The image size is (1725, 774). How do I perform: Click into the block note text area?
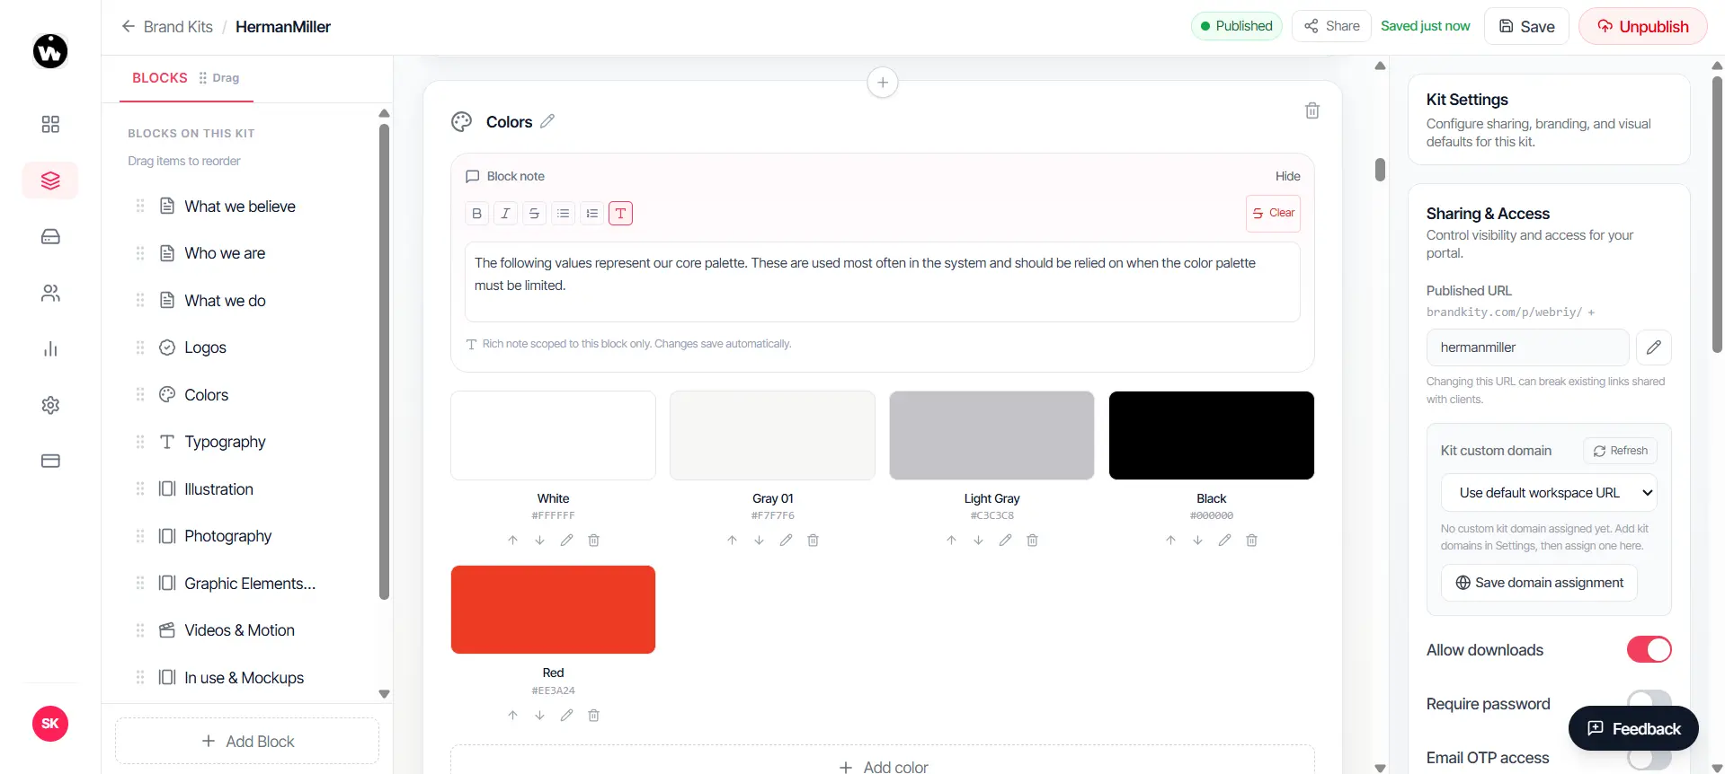tap(883, 282)
